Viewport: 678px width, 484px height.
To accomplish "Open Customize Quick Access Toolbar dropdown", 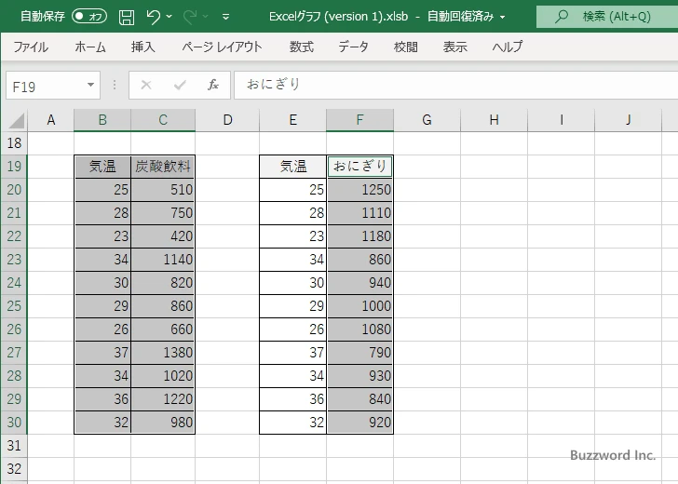I will tap(225, 17).
